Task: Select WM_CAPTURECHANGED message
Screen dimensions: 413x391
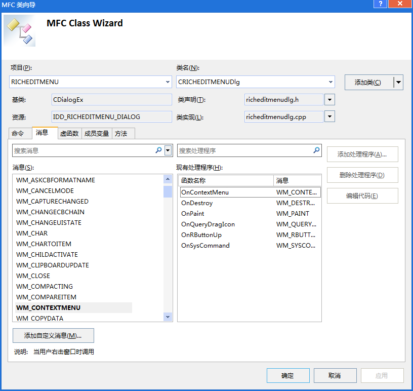Action: click(x=53, y=201)
